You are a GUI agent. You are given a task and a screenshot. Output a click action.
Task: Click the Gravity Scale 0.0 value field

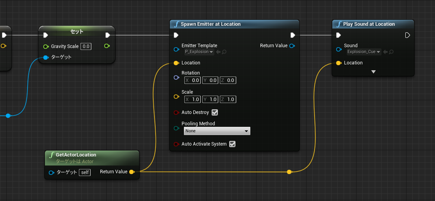86,46
